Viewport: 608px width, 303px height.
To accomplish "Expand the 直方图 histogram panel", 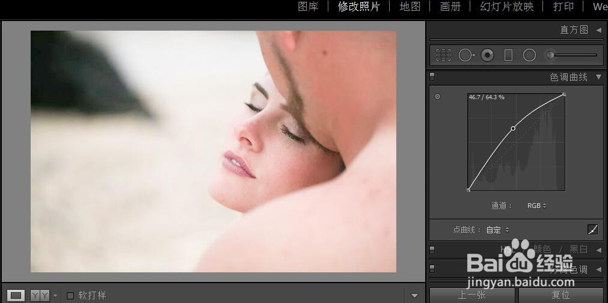I will coord(599,30).
